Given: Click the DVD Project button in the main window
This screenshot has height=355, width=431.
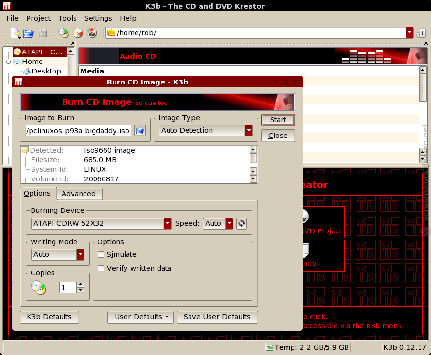Looking at the screenshot, I should [324, 223].
